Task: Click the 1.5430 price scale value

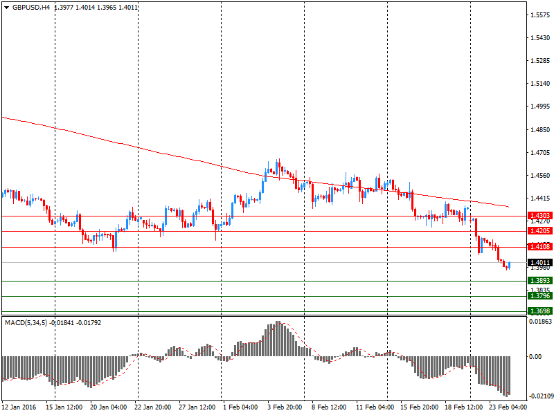Action: point(540,38)
